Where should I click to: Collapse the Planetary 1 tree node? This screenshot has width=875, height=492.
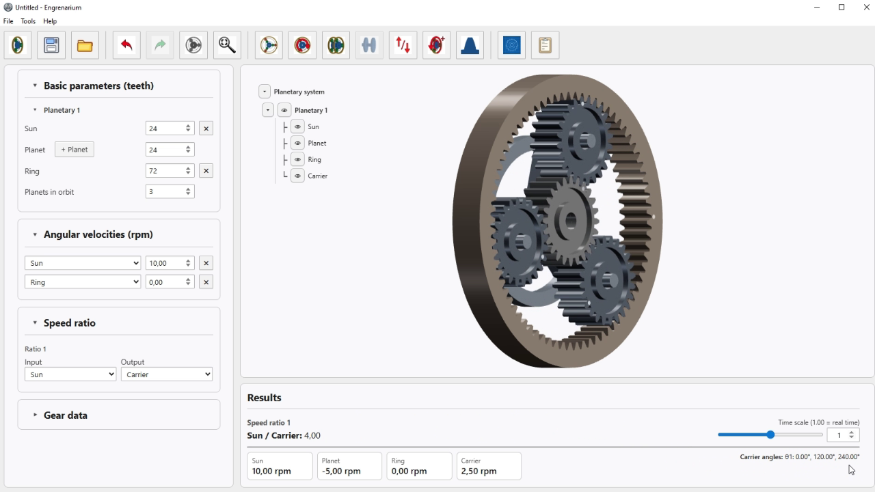[268, 110]
